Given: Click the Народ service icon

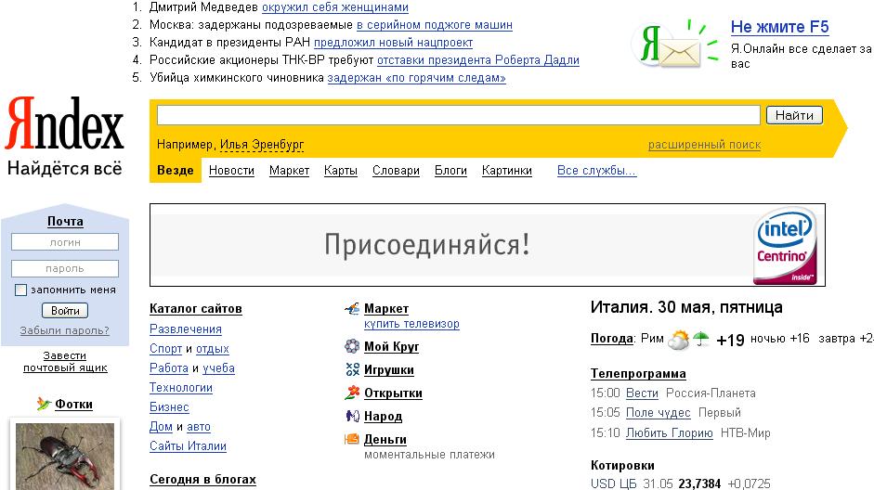Looking at the screenshot, I should 352,416.
